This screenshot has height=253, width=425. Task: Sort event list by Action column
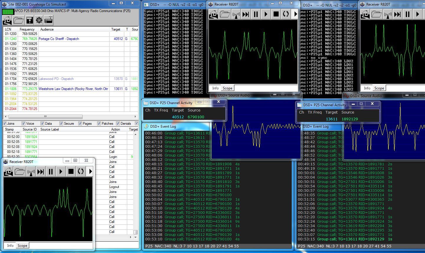click(x=118, y=129)
